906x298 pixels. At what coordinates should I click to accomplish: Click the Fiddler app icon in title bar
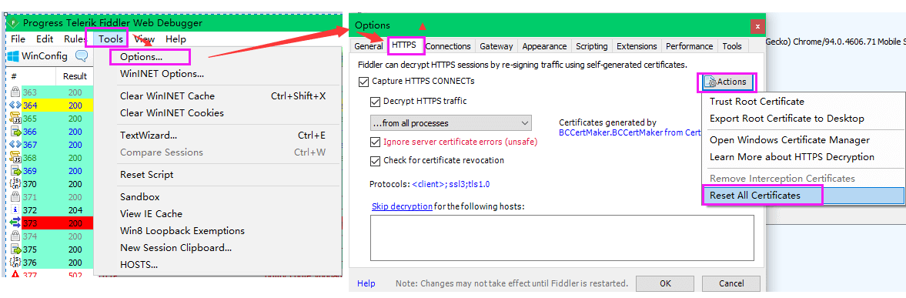tap(13, 24)
